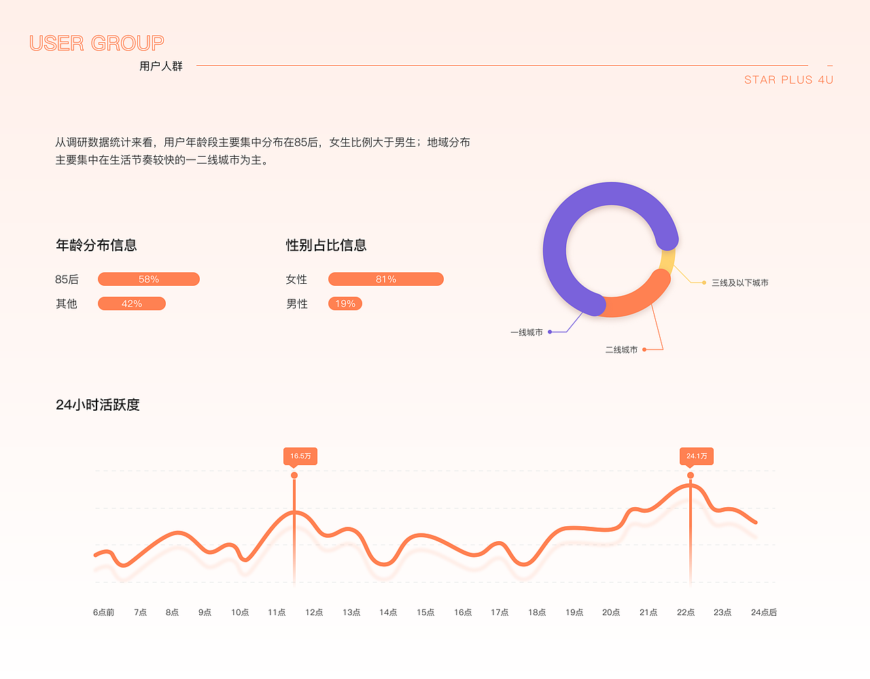Click the 16.5万 peak marker tooltip
Screen dimensions: 870x679
pos(300,456)
